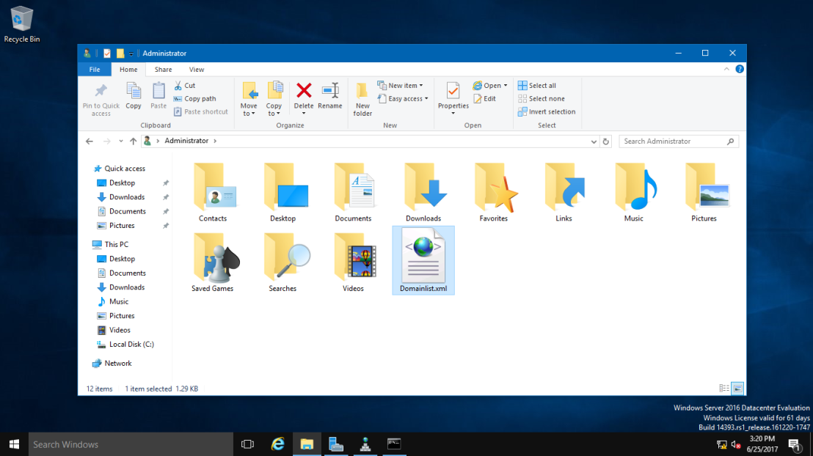Go back with the back arrow

(90, 141)
